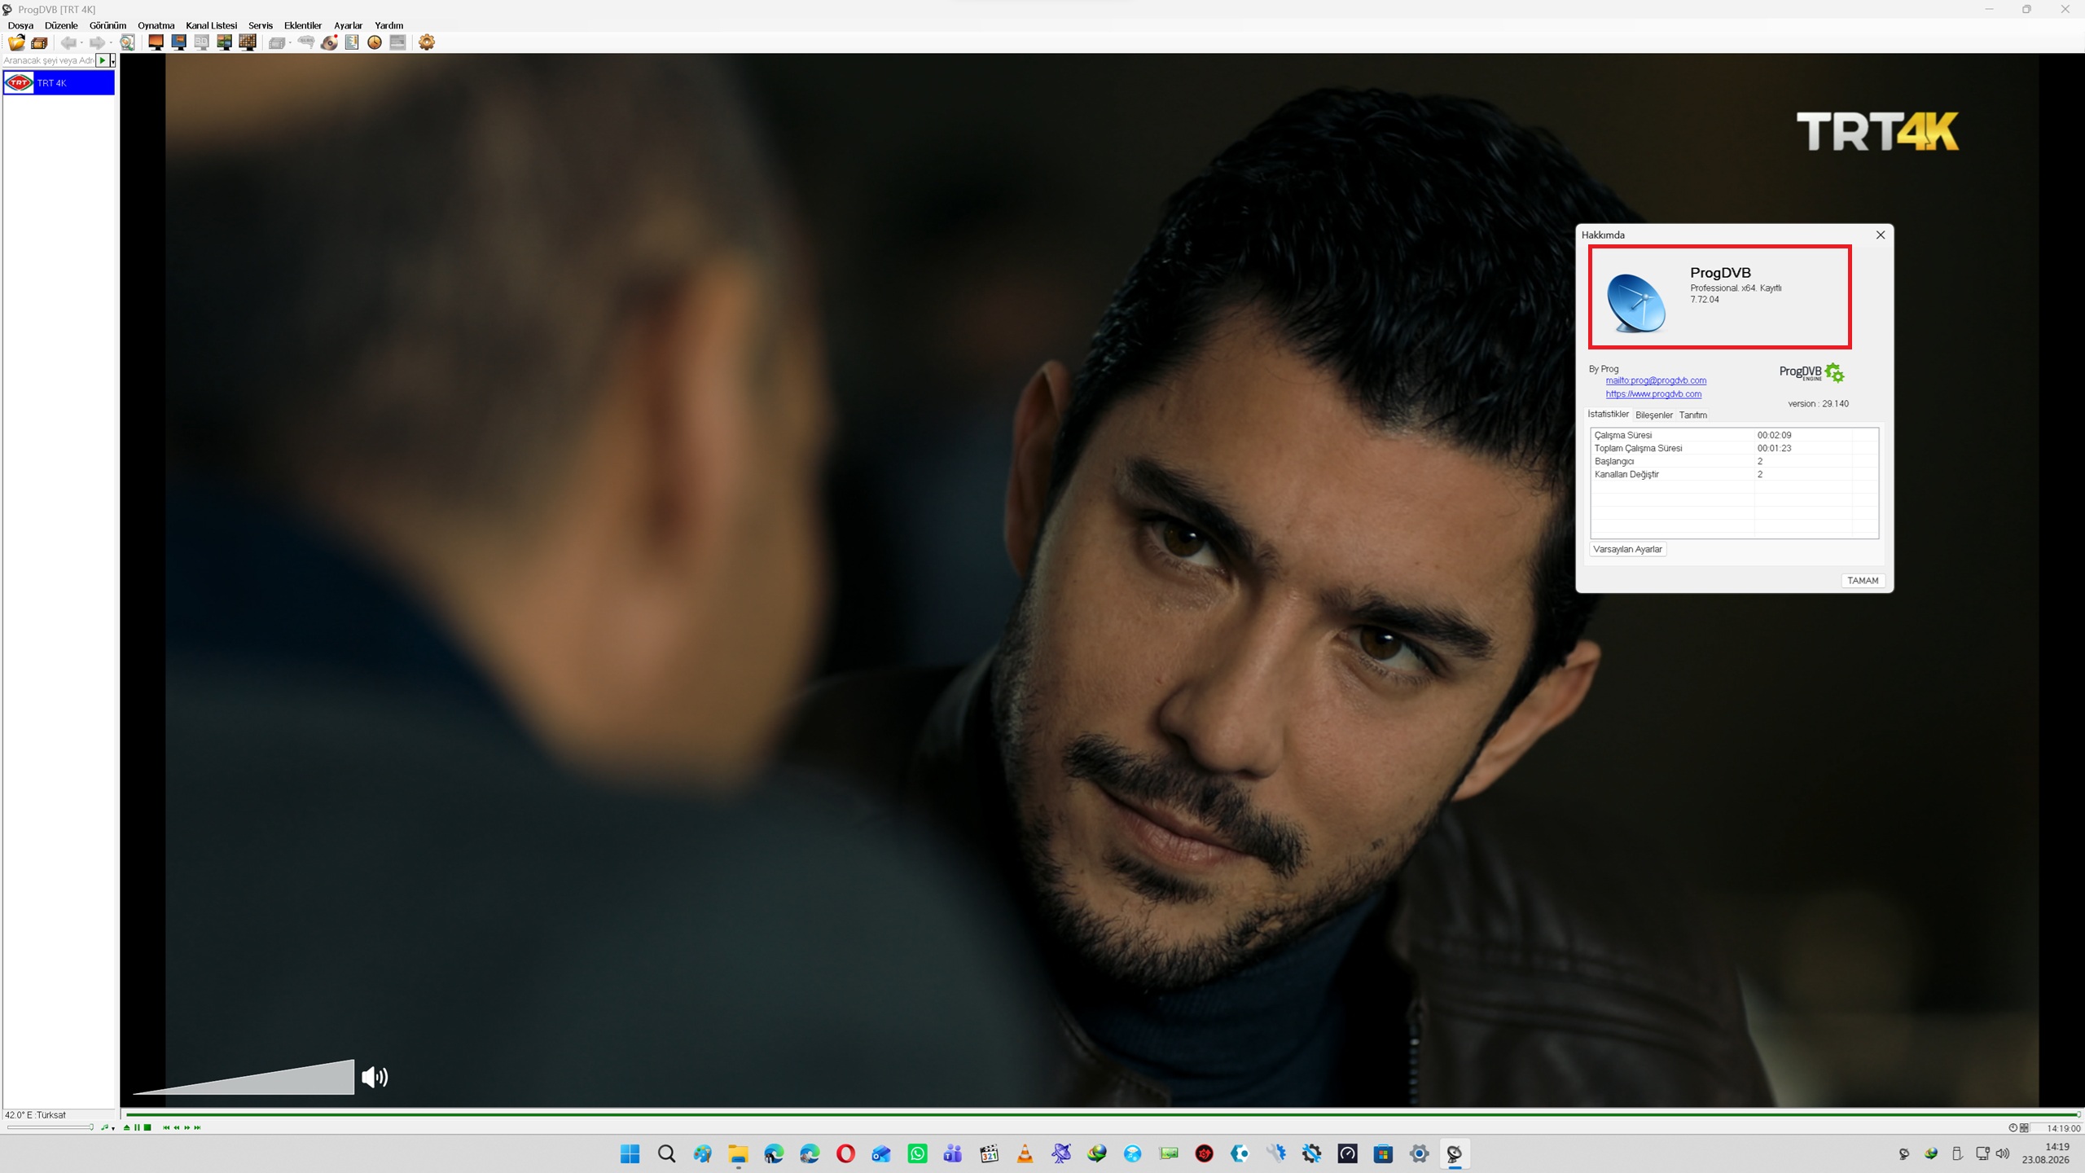Select the TRT 4K channel in list
The width and height of the screenshot is (2085, 1173).
[x=59, y=83]
